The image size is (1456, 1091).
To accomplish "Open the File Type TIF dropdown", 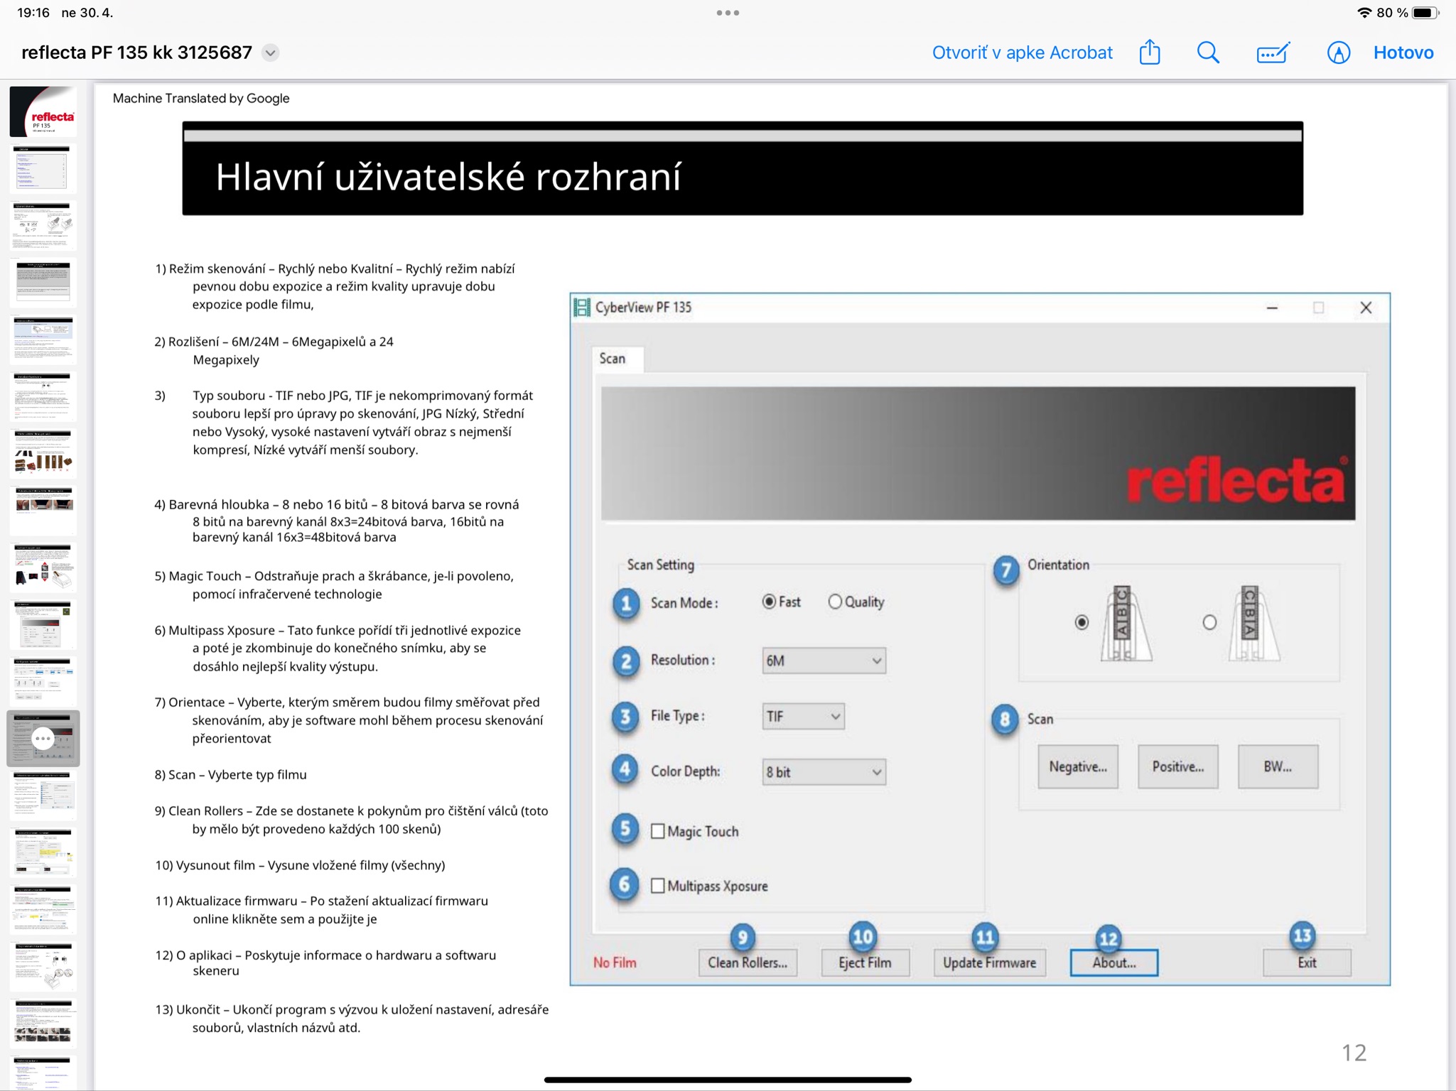I will pos(803,716).
